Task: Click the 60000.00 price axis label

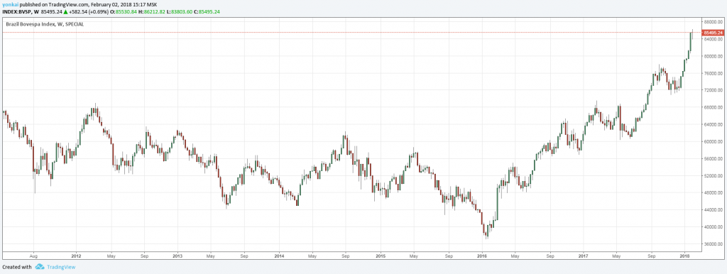Action: [x=714, y=142]
